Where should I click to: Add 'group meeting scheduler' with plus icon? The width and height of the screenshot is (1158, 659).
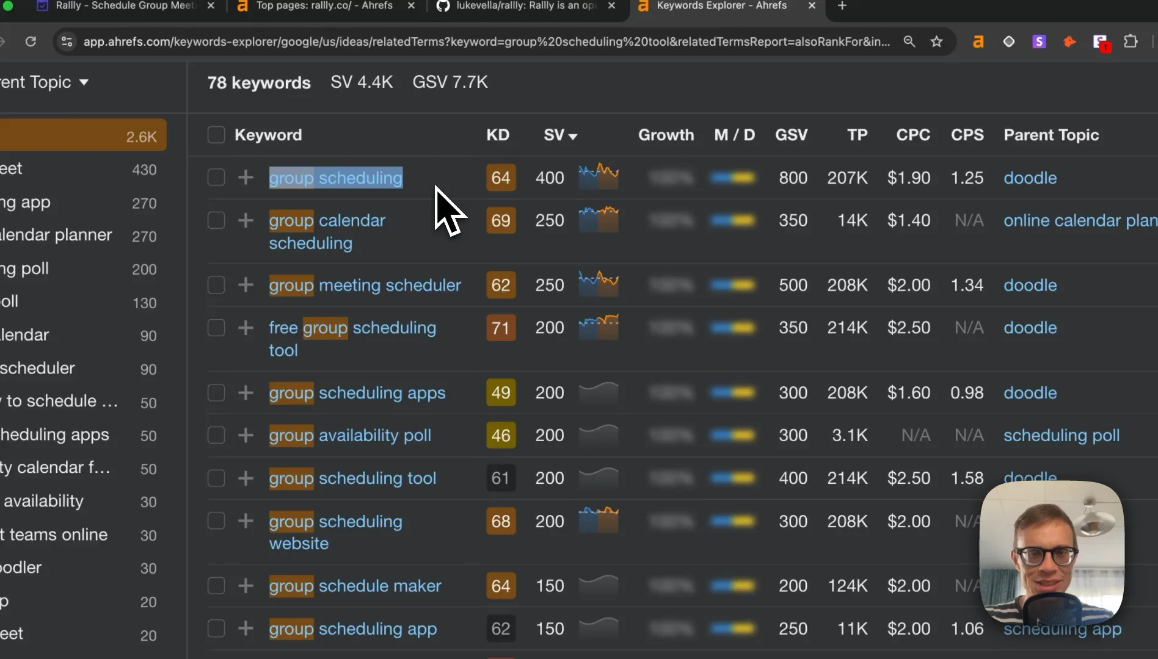(246, 285)
